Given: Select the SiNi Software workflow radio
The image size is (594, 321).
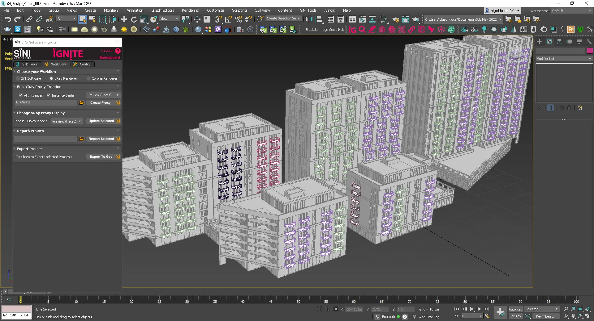Looking at the screenshot, I should (x=18, y=78).
